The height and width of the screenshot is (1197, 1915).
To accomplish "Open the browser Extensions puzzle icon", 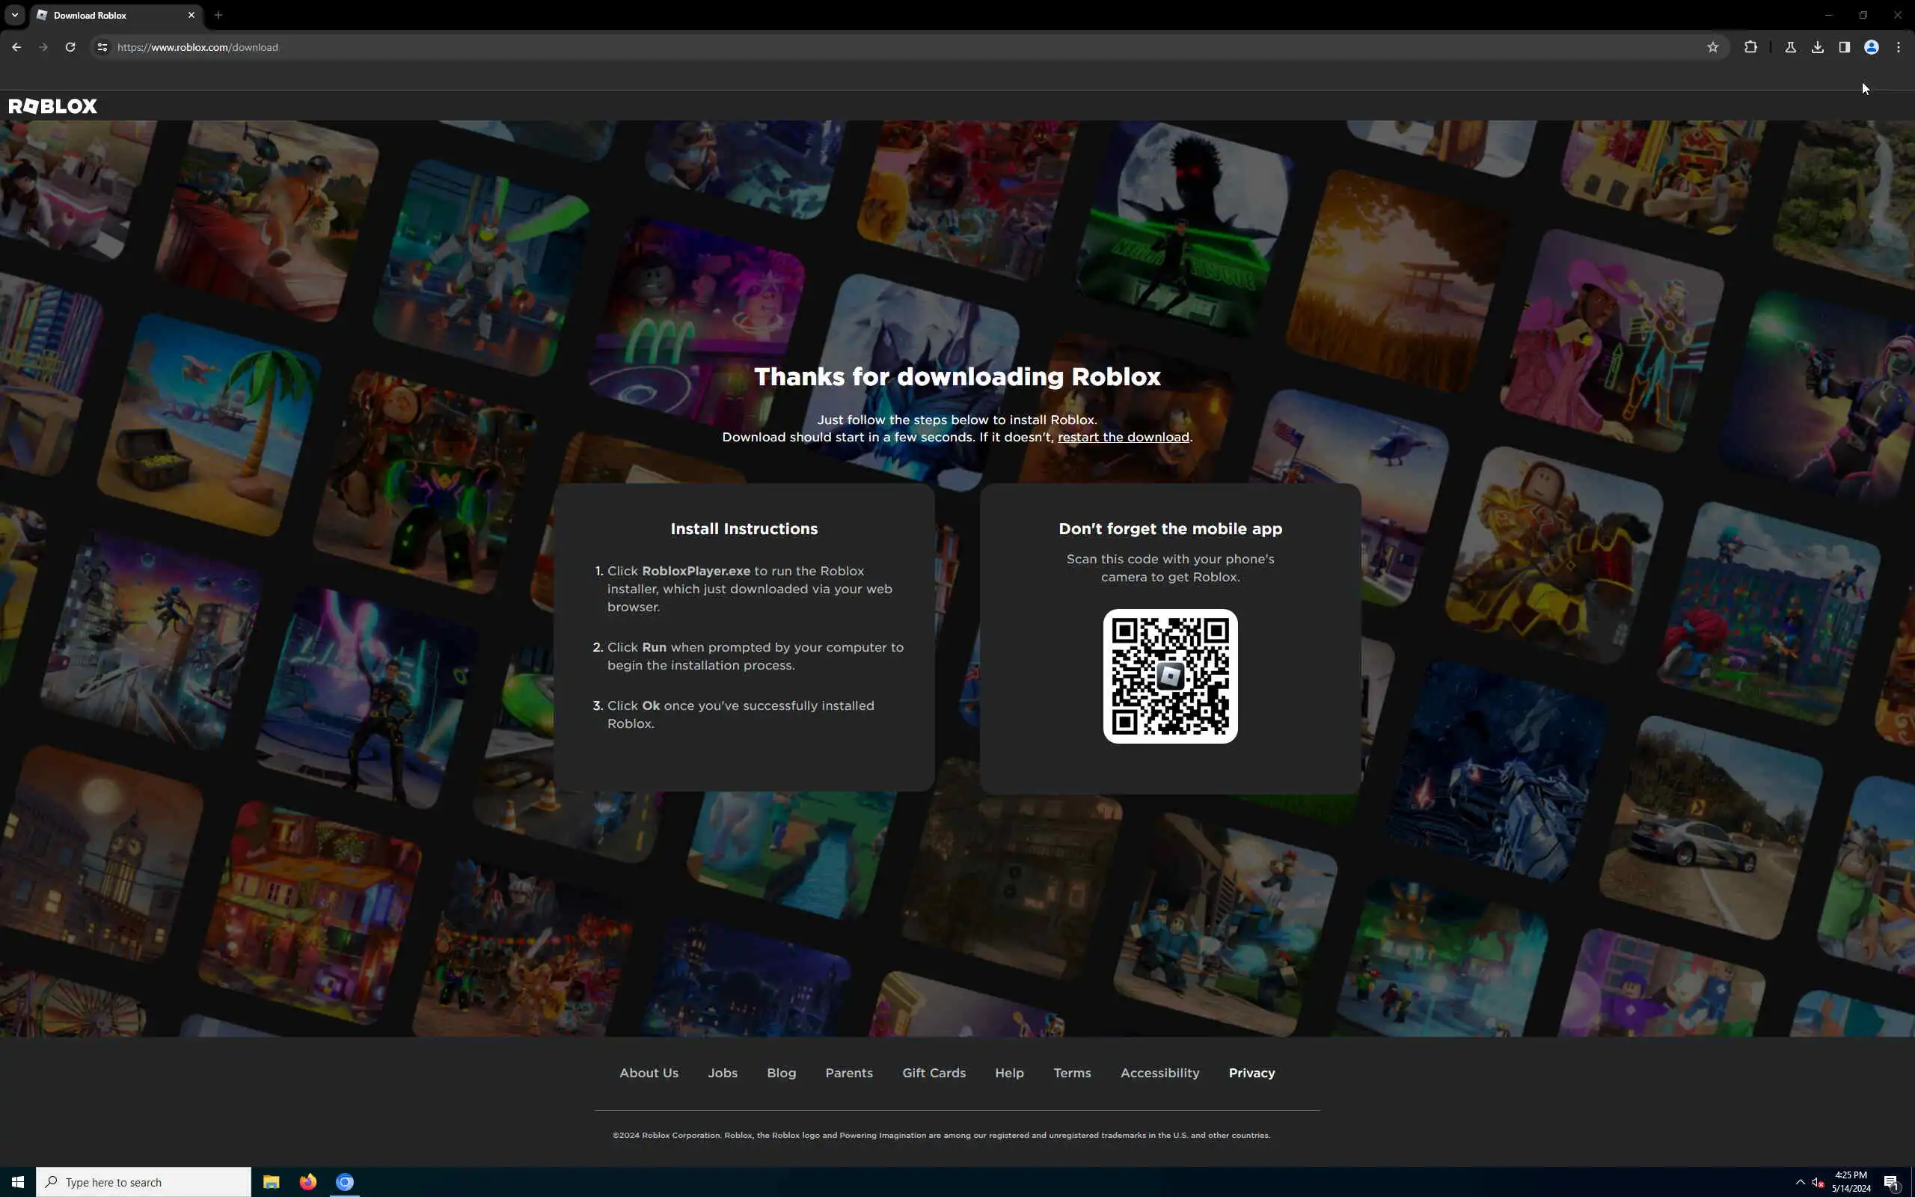I will (x=1750, y=47).
